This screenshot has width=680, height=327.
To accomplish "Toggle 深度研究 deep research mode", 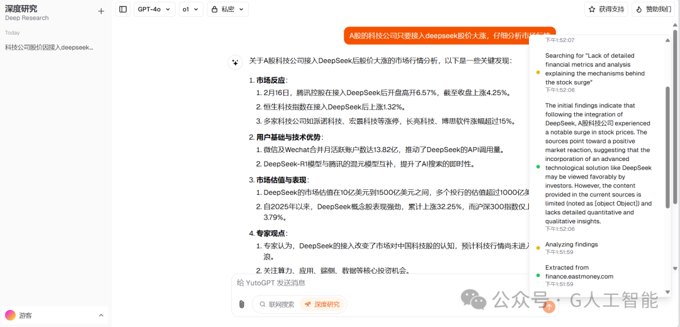I will pos(322,304).
